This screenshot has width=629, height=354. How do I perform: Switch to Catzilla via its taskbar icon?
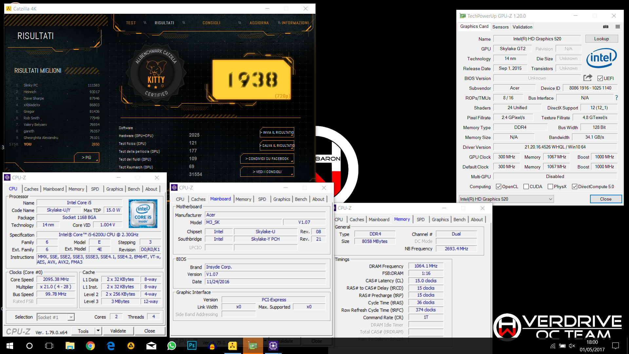coord(233,346)
